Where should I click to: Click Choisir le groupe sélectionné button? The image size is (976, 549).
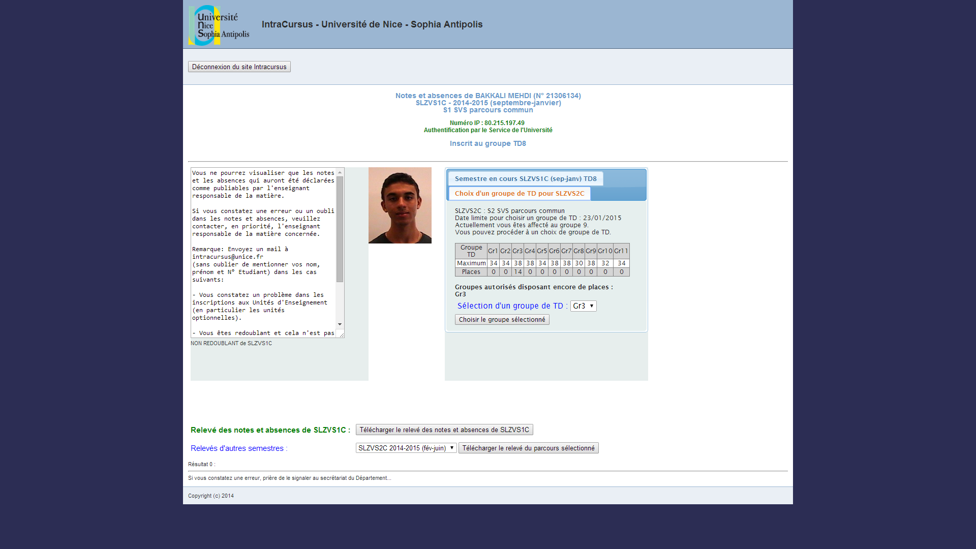[x=502, y=319]
